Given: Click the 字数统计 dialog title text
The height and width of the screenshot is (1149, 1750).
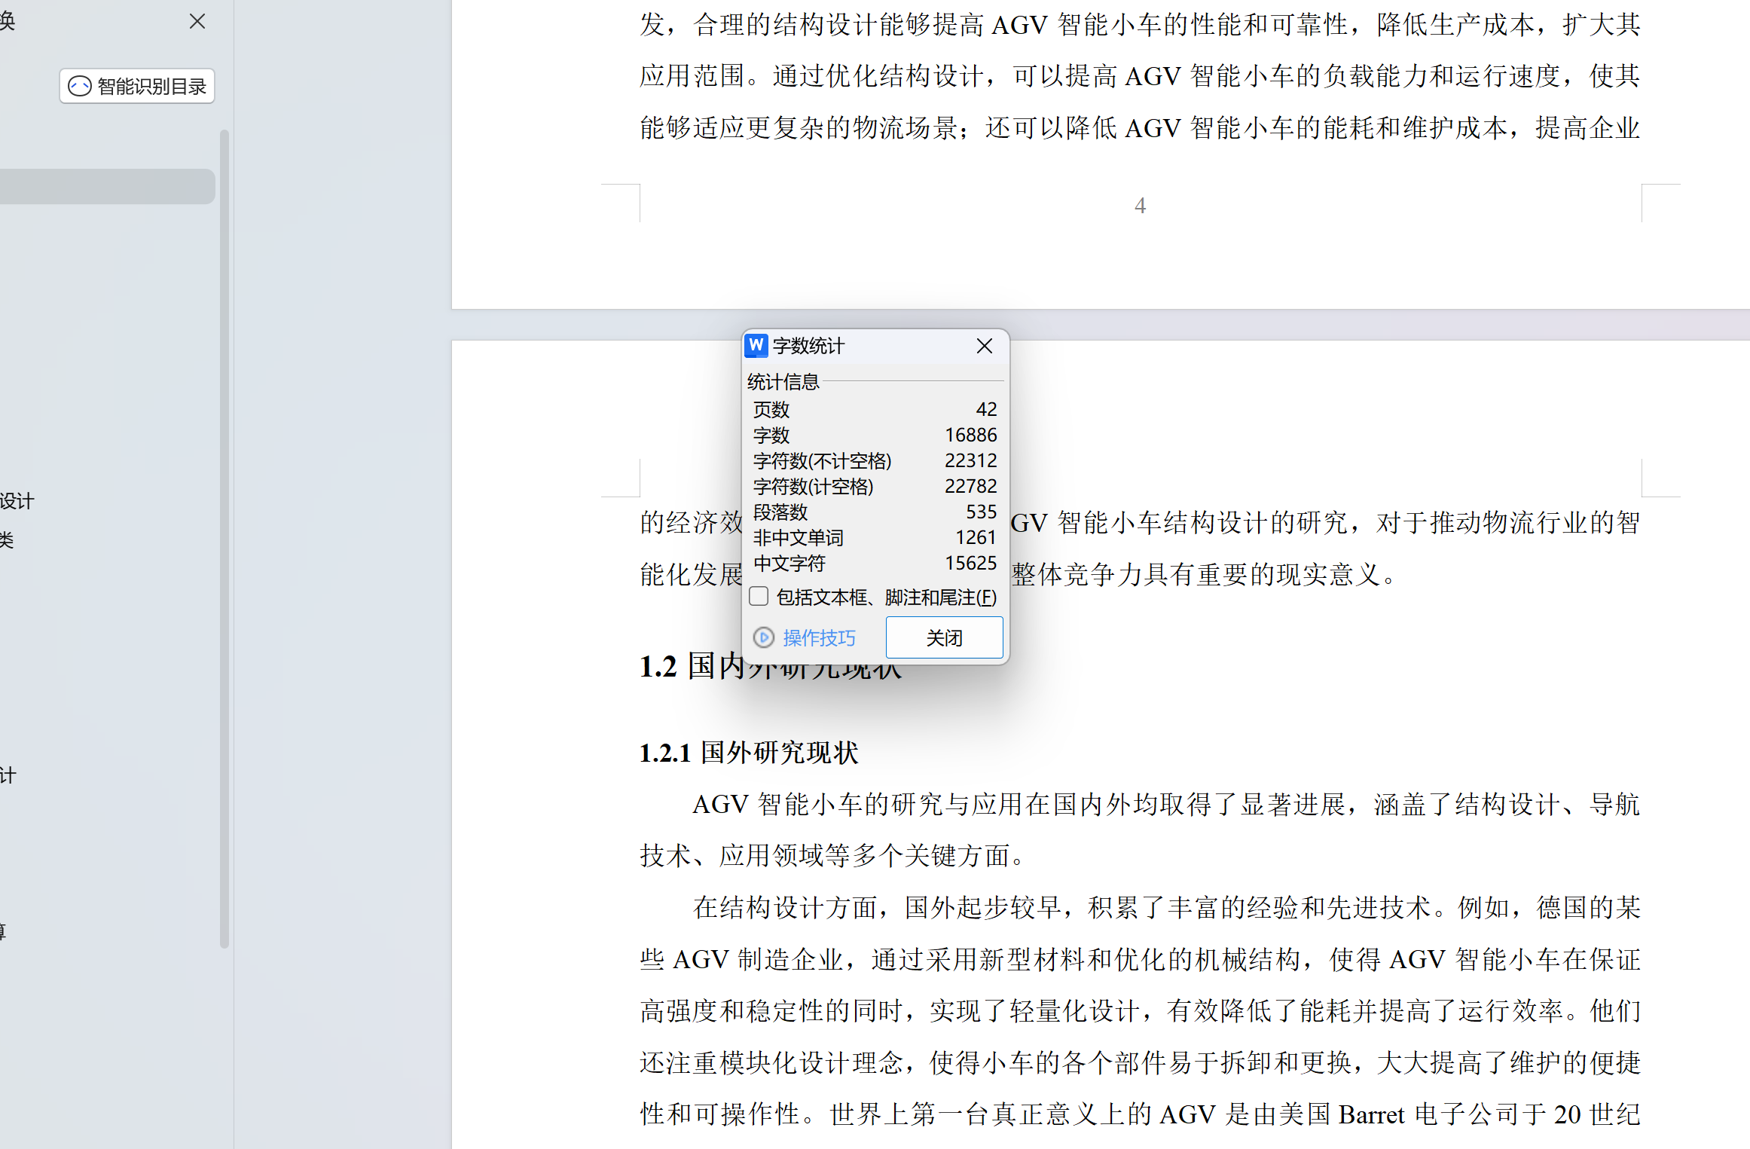Looking at the screenshot, I should [808, 346].
